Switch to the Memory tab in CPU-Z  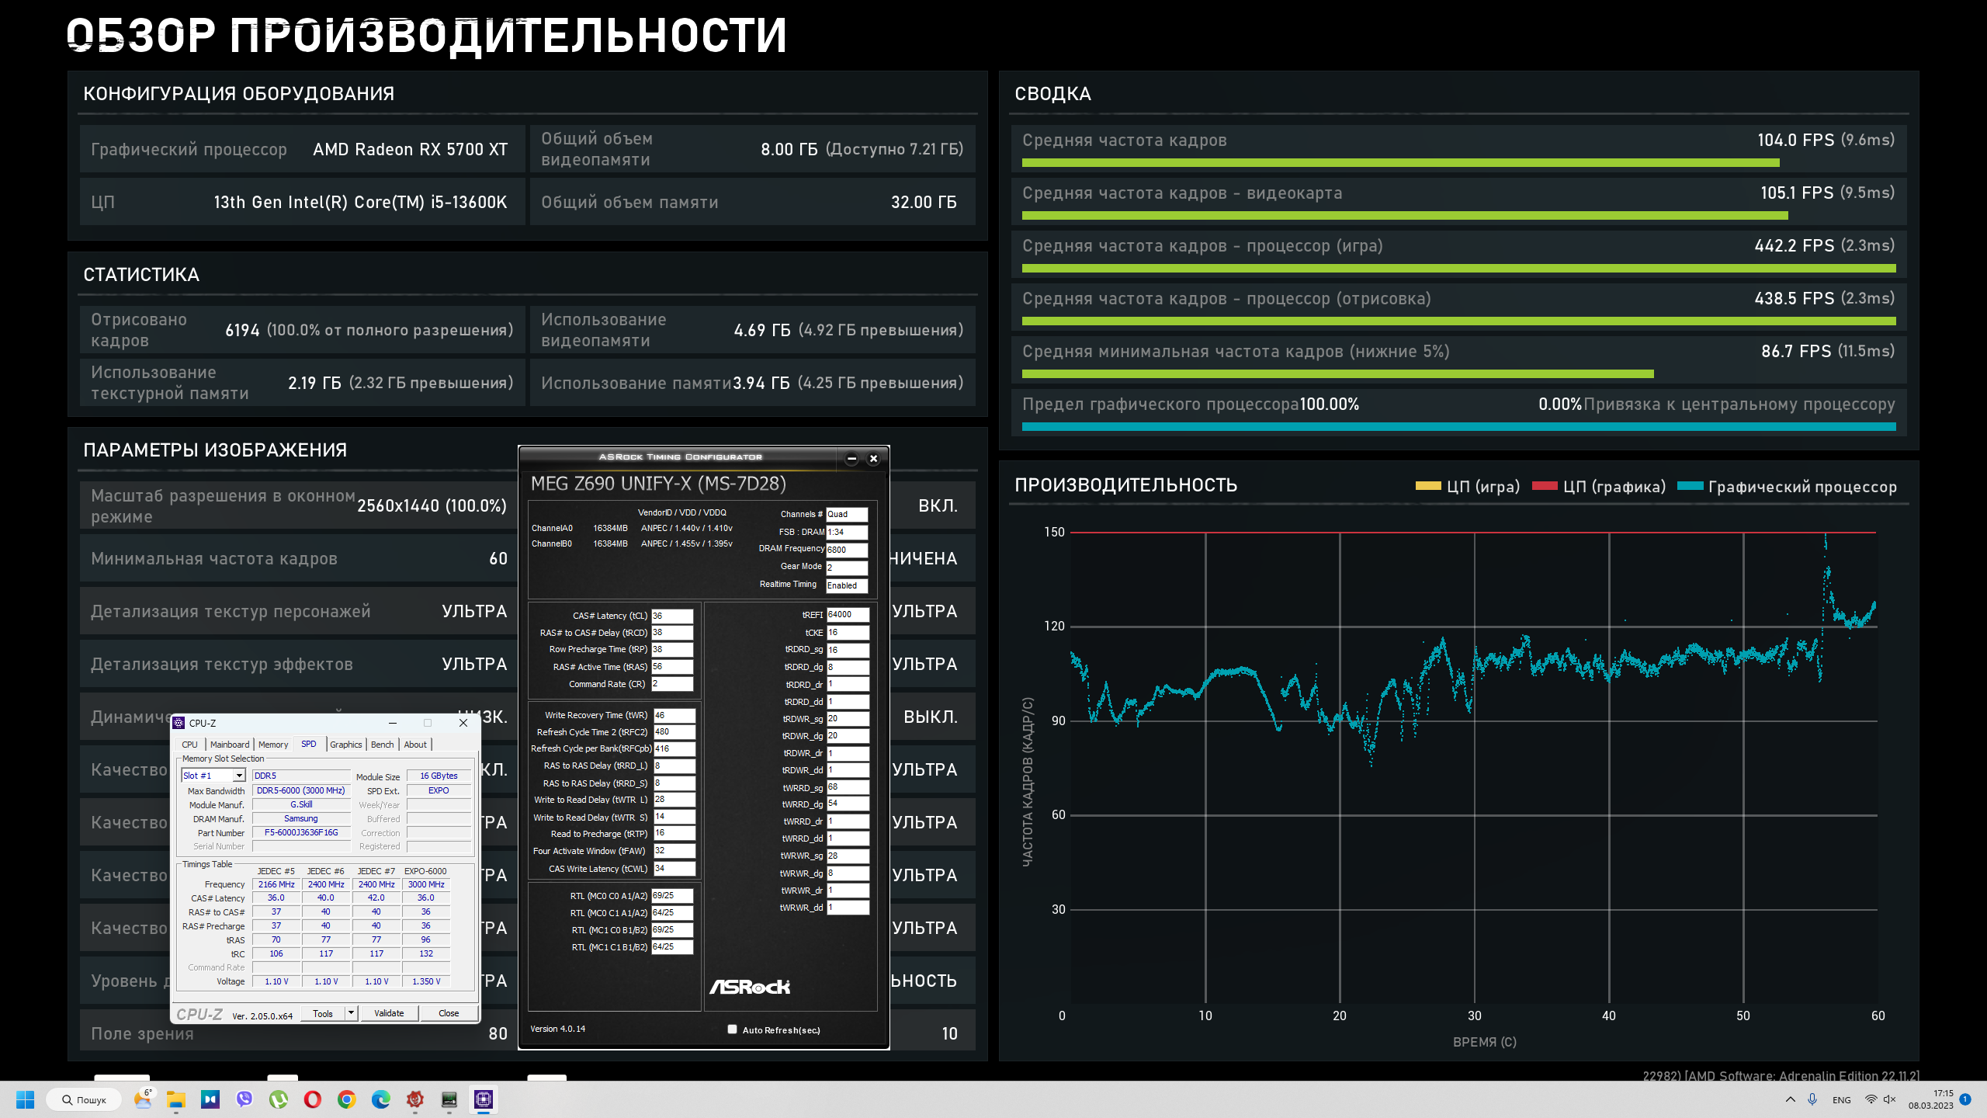(x=273, y=745)
